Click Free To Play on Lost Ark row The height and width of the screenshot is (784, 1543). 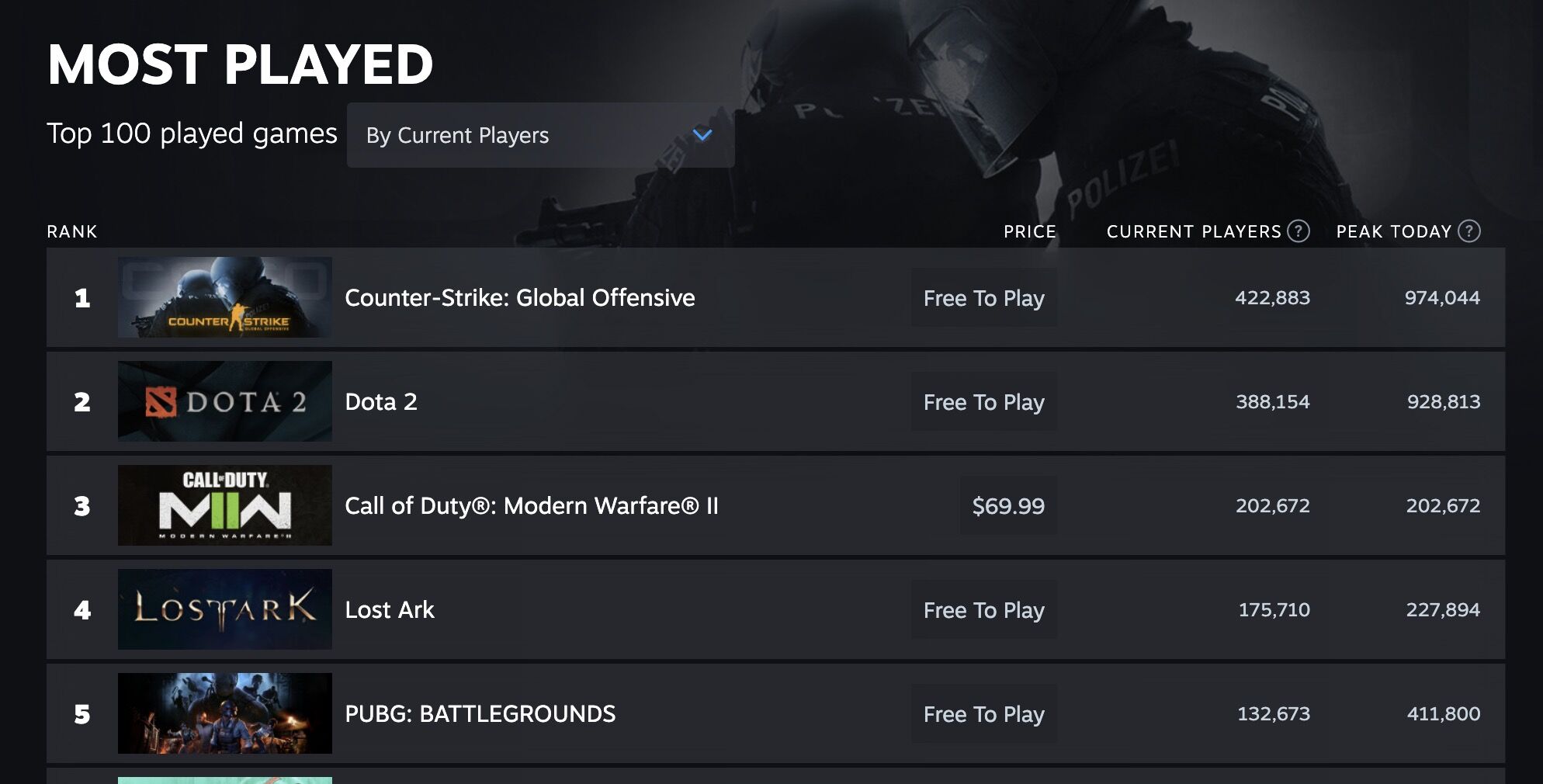tap(983, 610)
